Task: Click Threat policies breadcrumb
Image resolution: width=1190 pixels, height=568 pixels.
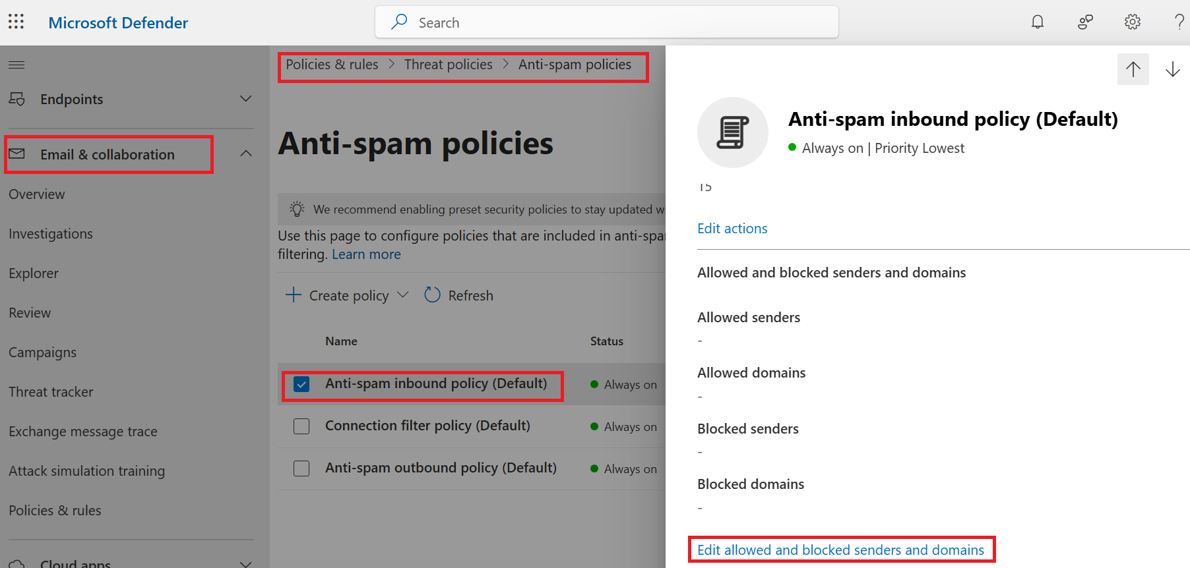Action: coord(449,65)
